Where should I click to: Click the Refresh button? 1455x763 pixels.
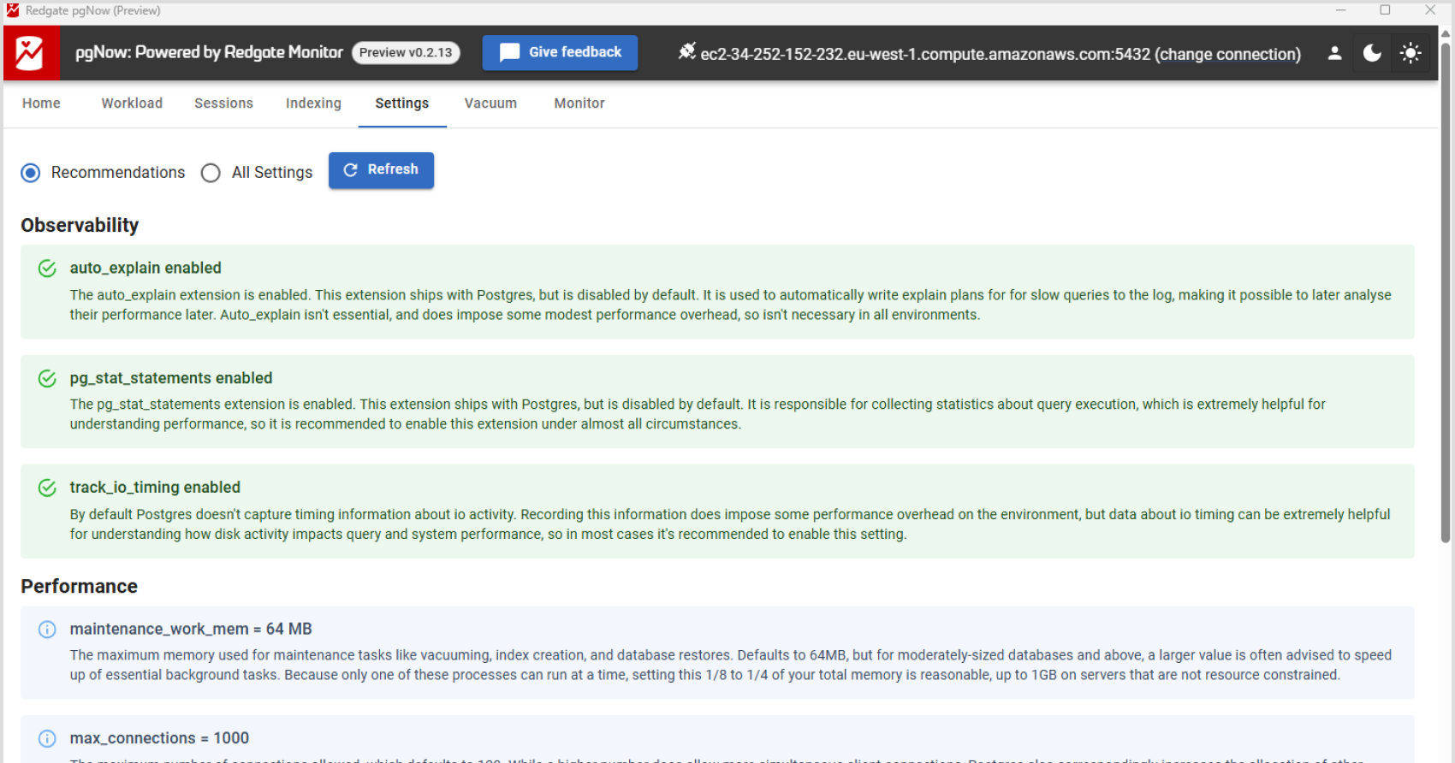[x=381, y=170]
